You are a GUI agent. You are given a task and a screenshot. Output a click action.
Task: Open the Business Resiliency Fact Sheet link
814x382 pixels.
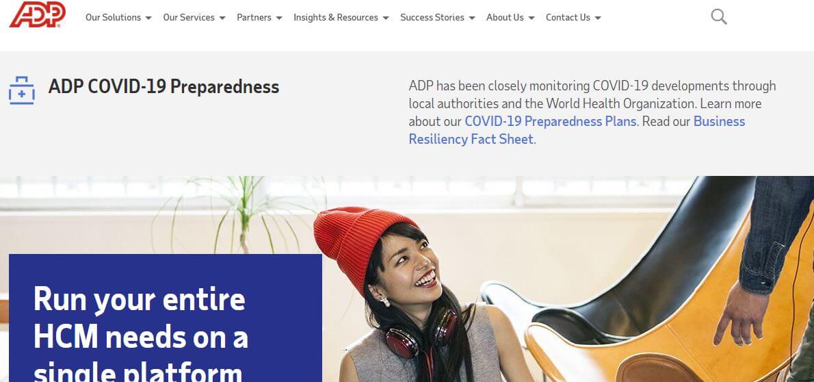(577, 130)
